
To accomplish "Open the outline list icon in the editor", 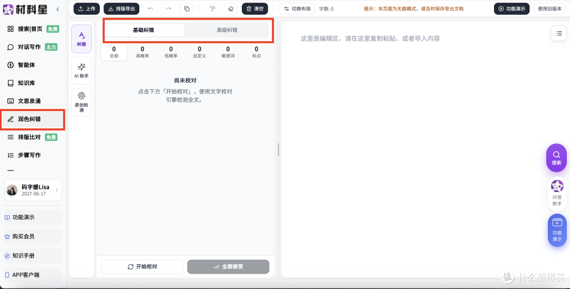I will pos(559,33).
